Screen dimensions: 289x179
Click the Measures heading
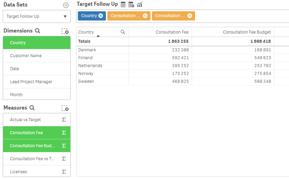pyautogui.click(x=15, y=107)
